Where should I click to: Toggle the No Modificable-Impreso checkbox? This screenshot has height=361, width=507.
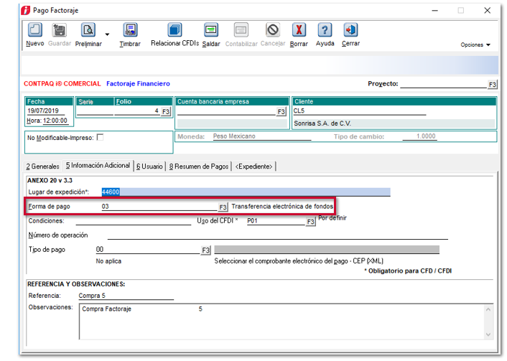[100, 137]
